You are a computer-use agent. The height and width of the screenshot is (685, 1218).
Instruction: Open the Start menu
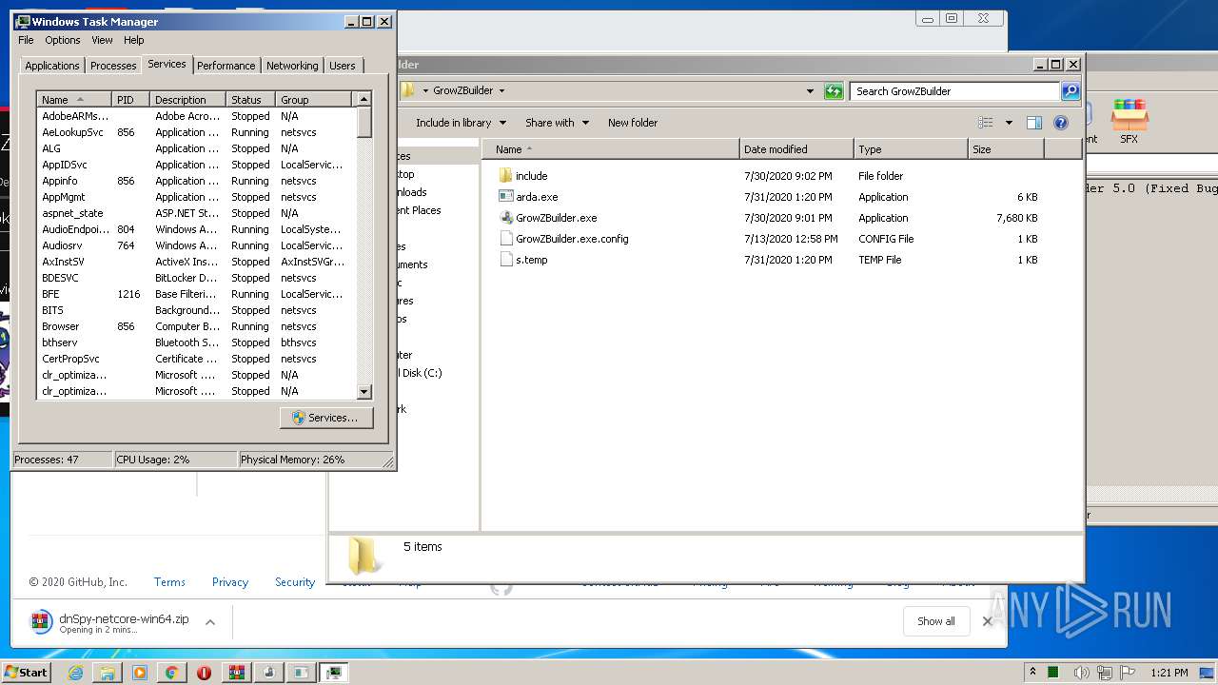(x=26, y=673)
